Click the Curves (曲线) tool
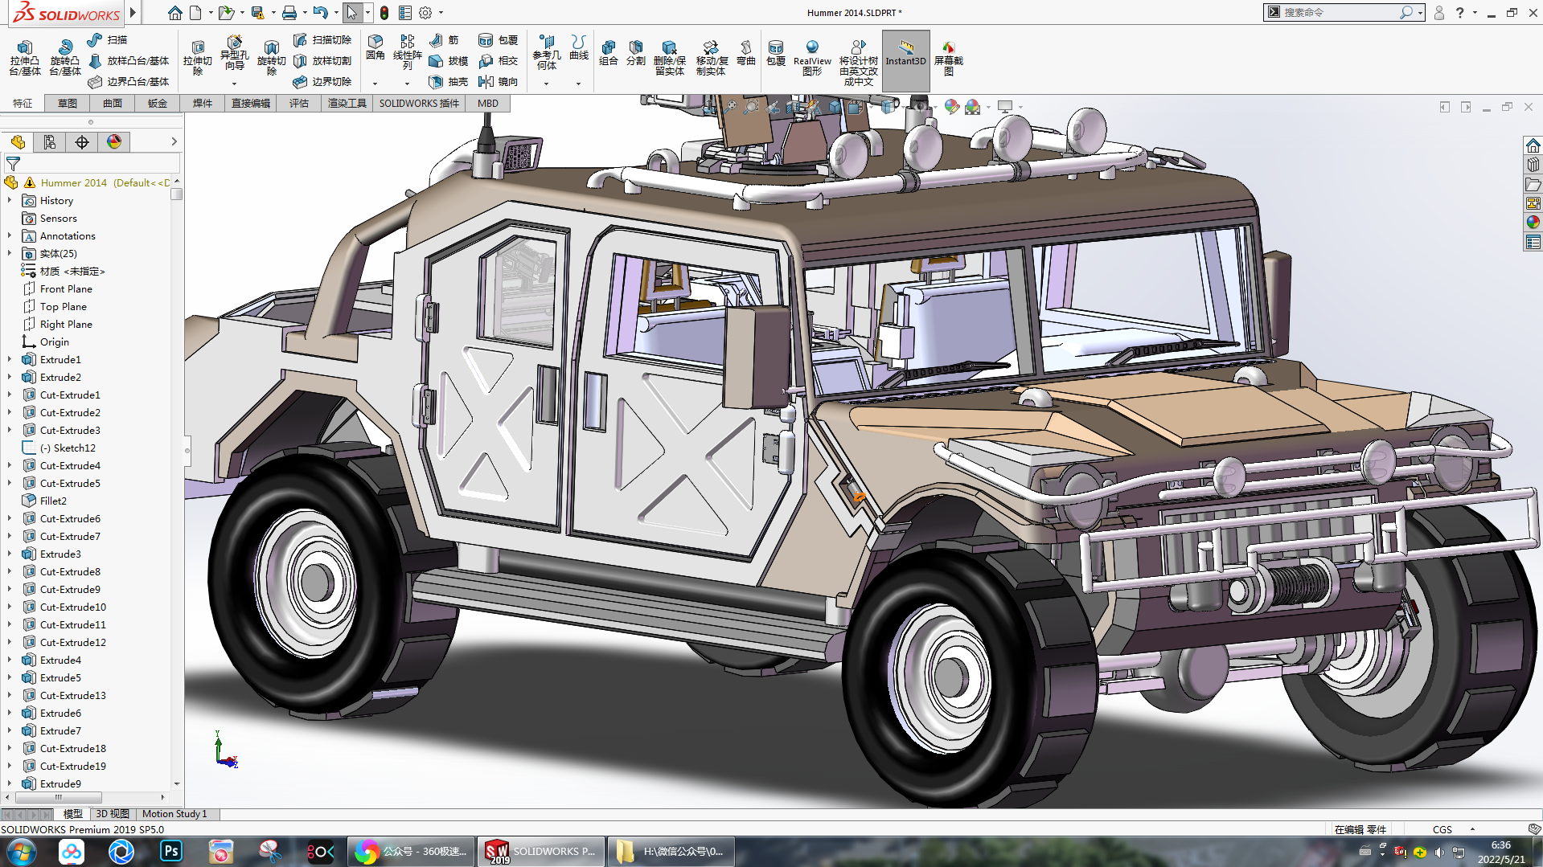 point(579,47)
